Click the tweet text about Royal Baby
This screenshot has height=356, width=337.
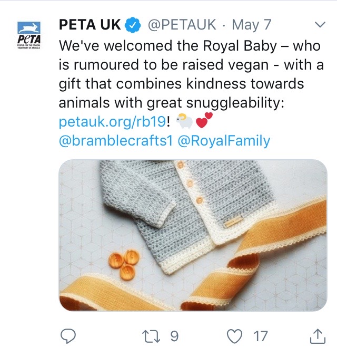(x=191, y=74)
